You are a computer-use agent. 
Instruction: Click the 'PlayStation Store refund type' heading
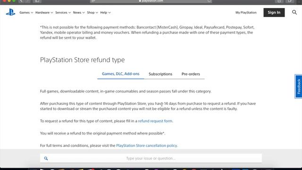[82, 60]
